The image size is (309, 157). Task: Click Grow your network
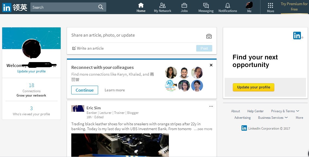pyautogui.click(x=31, y=95)
